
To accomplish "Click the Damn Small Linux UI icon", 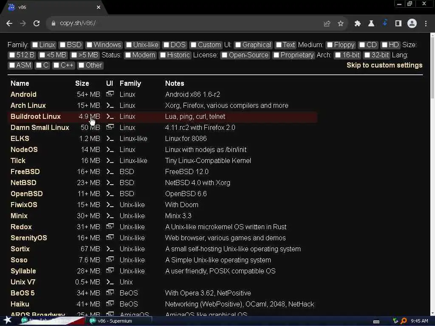I will (x=110, y=127).
